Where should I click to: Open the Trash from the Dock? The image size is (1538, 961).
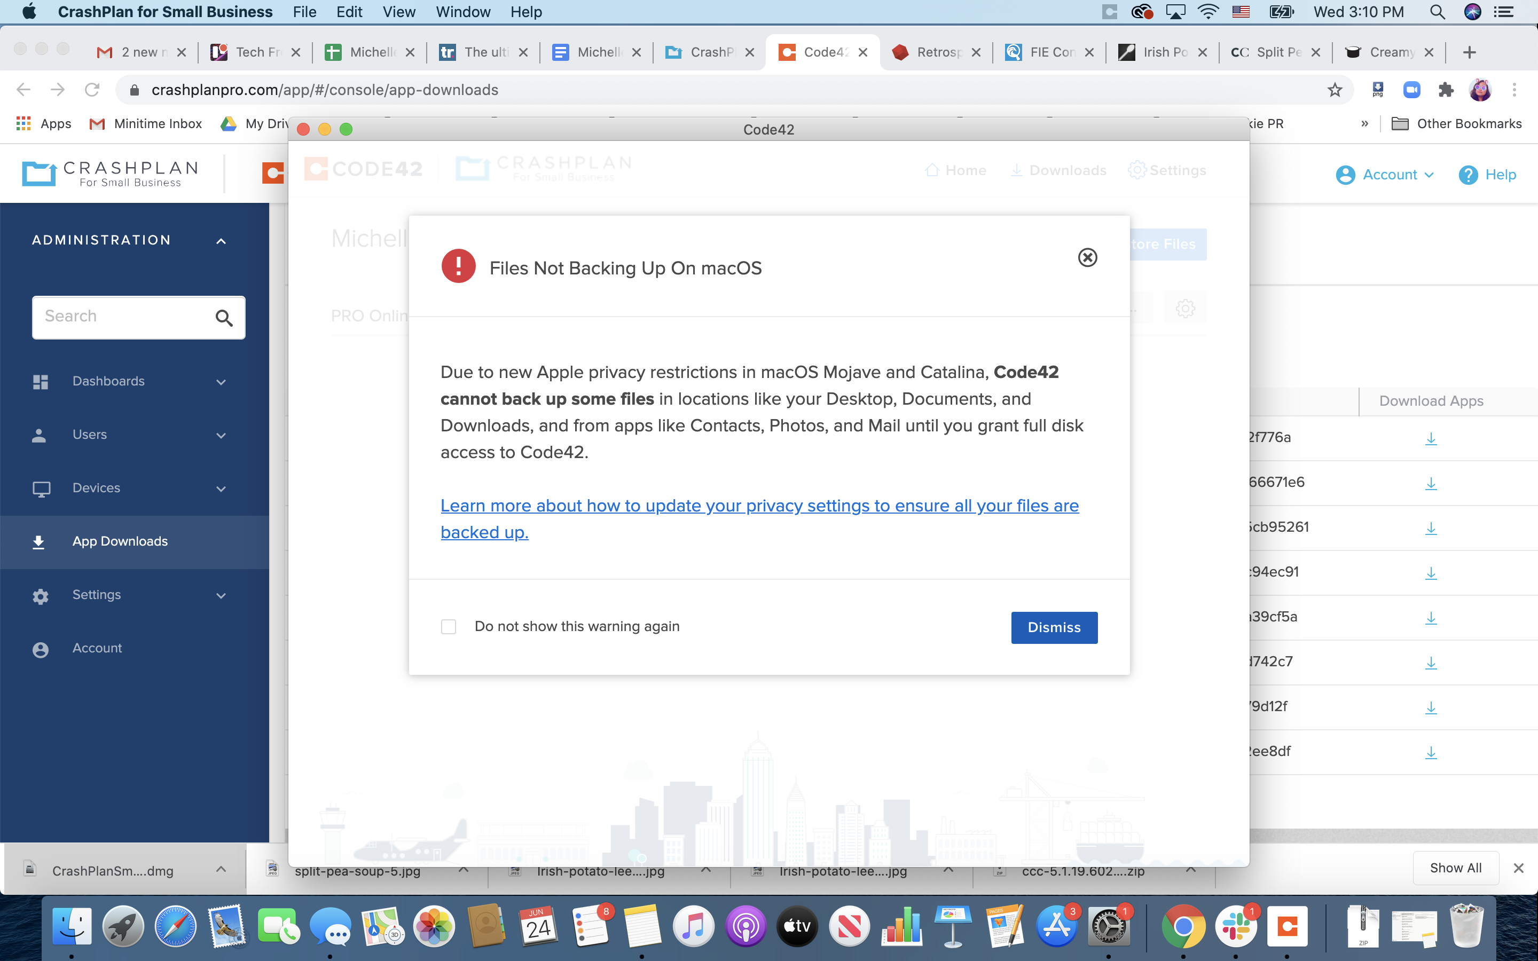[x=1466, y=927]
